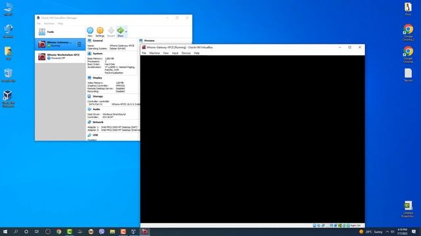Viewport: 421px width, 236px height.
Task: Open the Action Center notifications icon
Action: [x=414, y=231]
